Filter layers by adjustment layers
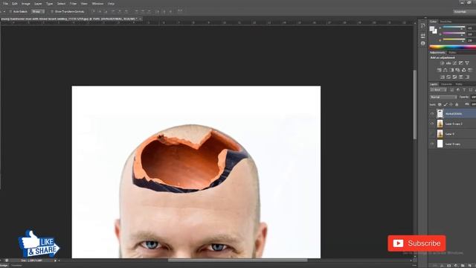This screenshot has width=476, height=268. (458, 90)
